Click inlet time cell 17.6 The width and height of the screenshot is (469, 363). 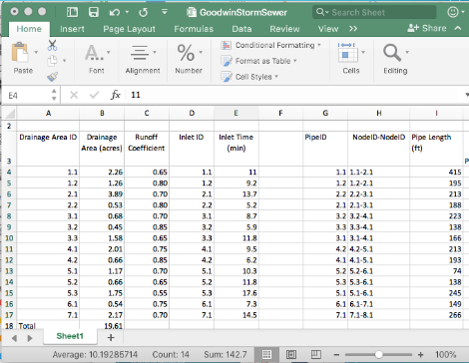pyautogui.click(x=236, y=293)
